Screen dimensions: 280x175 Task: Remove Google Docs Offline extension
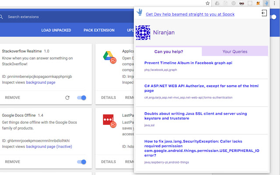click(13, 162)
